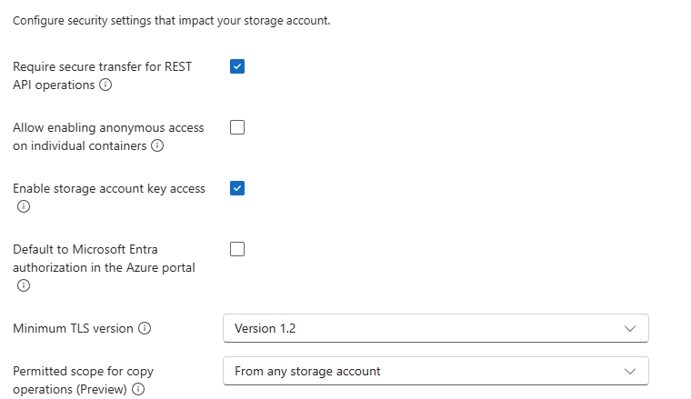Image resolution: width=691 pixels, height=399 pixels.
Task: Open the Permitted scope for copy operations dropdown
Action: tap(436, 371)
